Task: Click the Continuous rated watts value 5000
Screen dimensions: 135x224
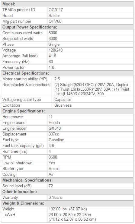Action: coord(53,33)
